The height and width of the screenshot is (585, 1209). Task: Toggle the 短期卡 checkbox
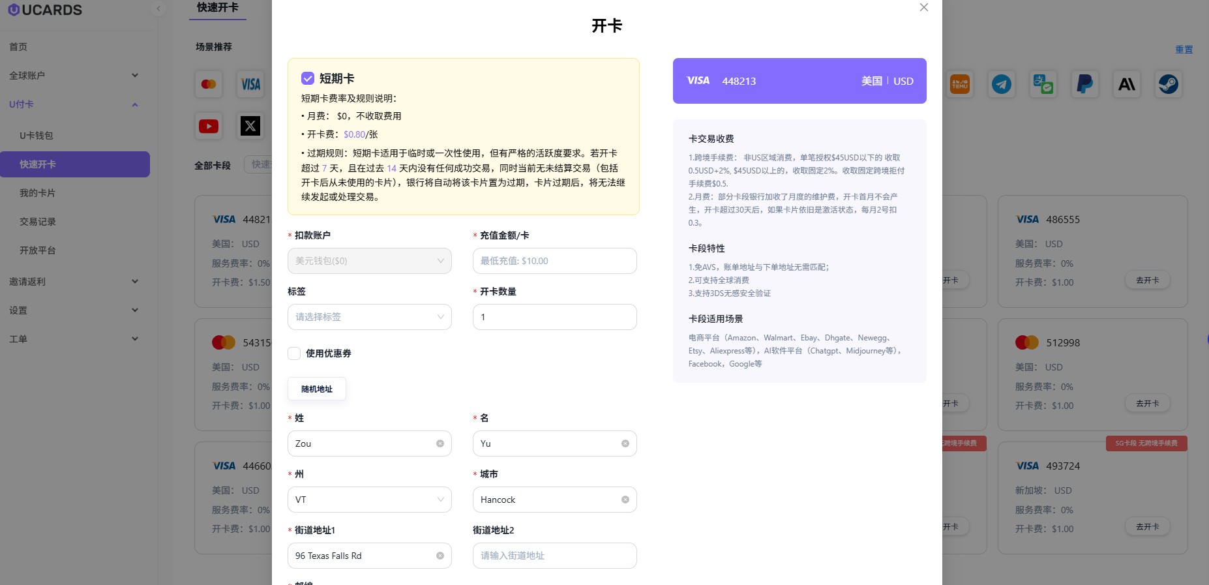tap(308, 78)
